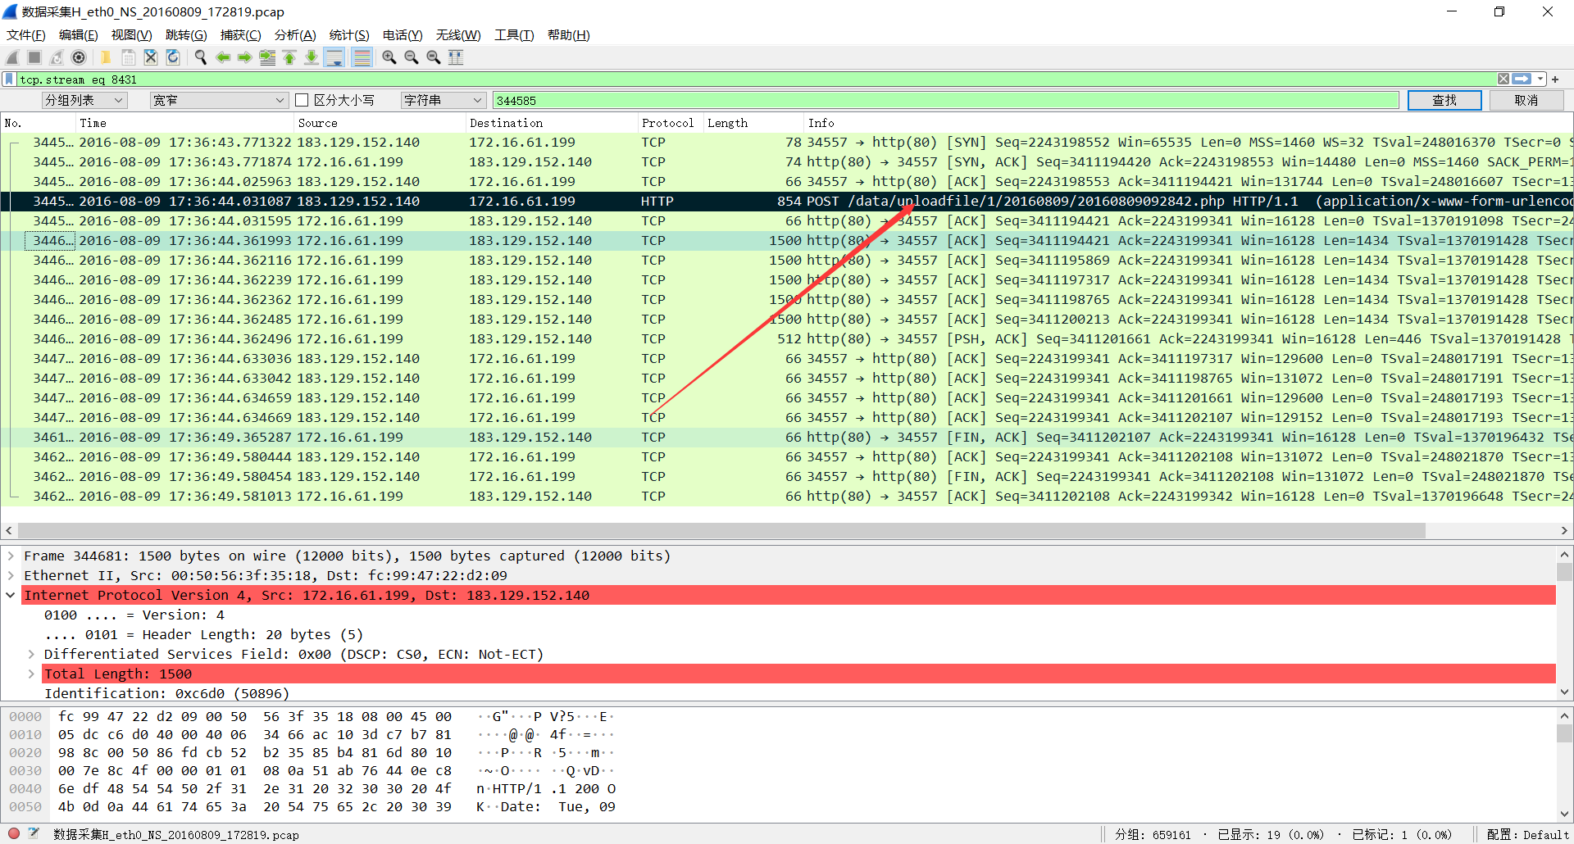Open capture options gear icon

[79, 57]
